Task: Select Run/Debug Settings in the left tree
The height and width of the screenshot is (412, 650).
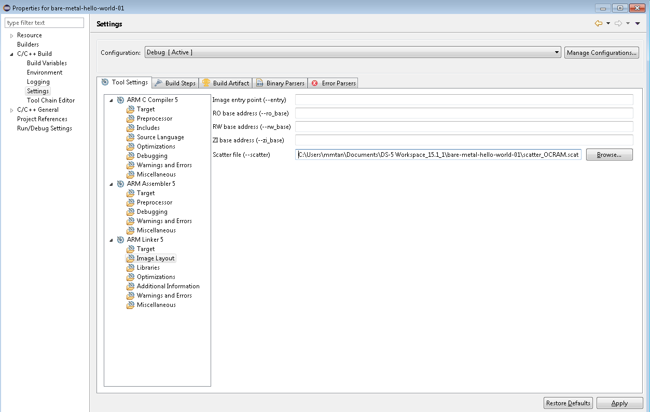Action: coord(45,128)
